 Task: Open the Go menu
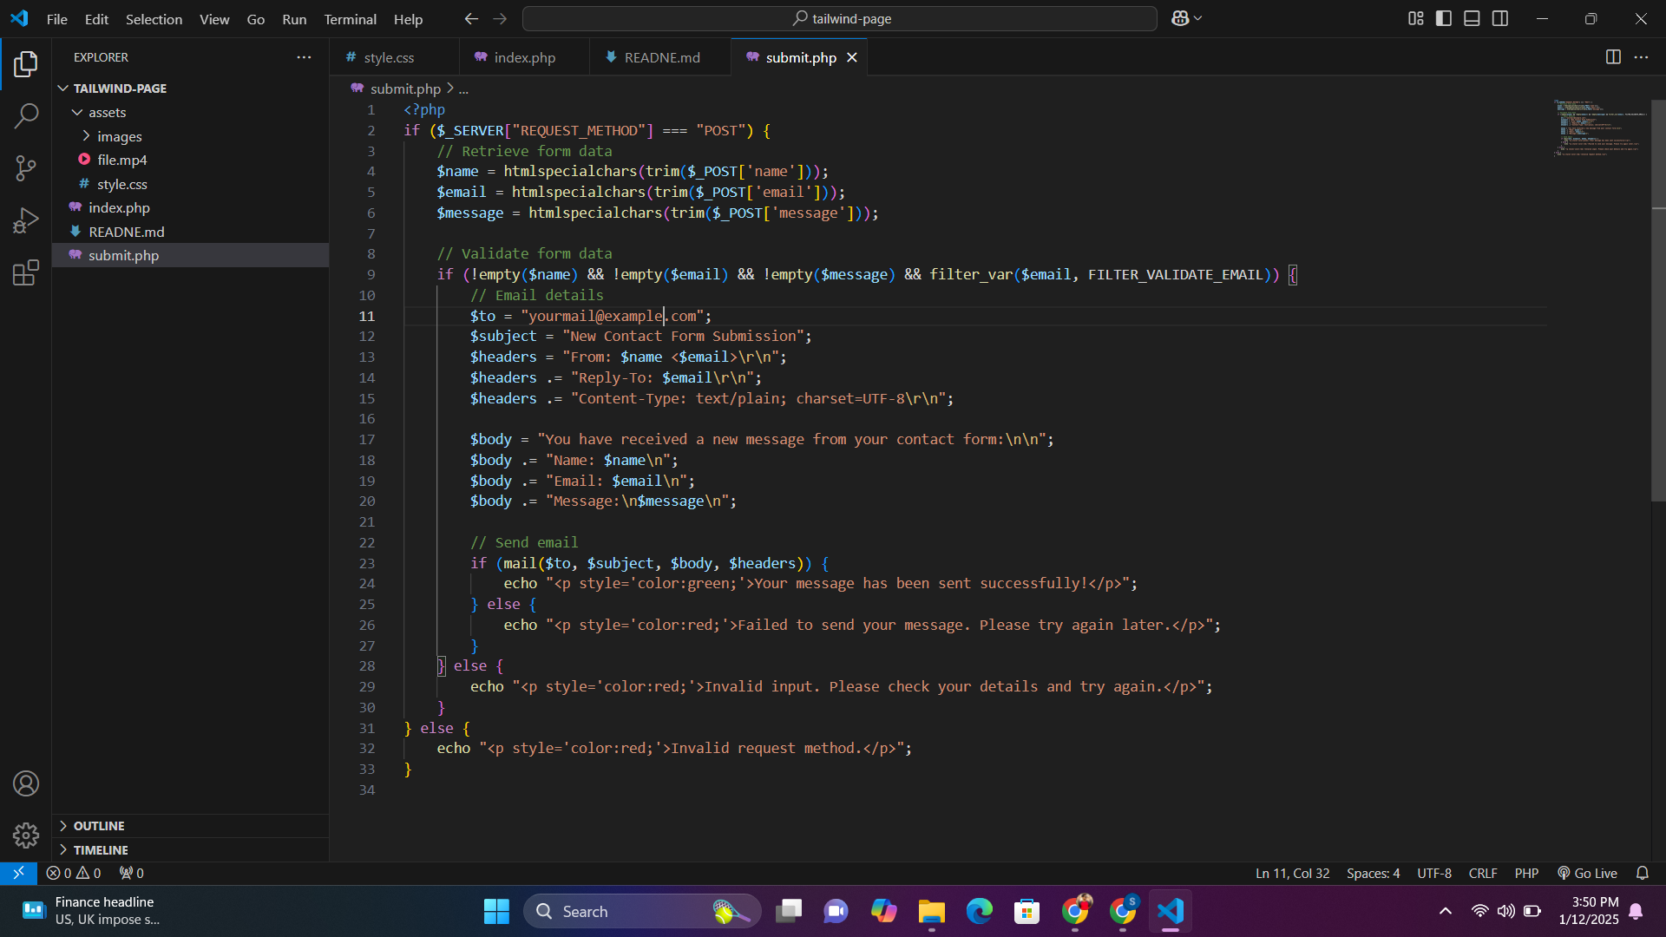(255, 18)
